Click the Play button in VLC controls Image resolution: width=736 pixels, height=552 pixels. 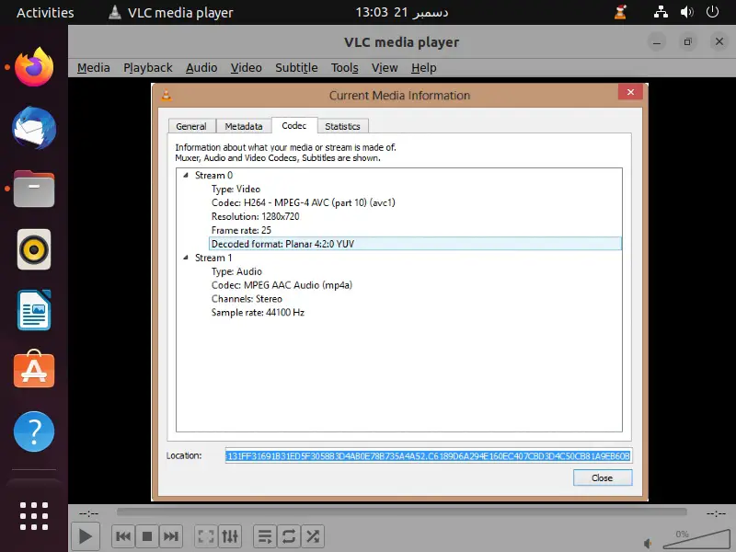(x=85, y=536)
